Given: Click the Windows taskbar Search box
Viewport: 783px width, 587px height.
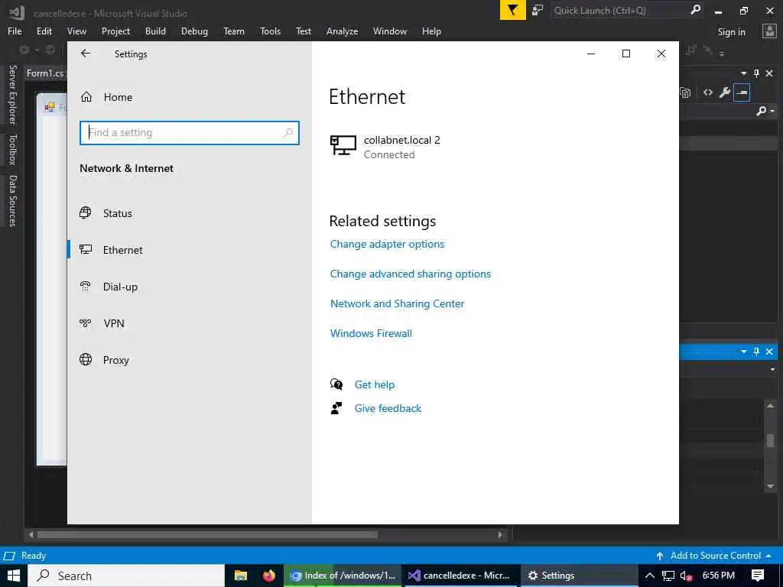Looking at the screenshot, I should 126,576.
